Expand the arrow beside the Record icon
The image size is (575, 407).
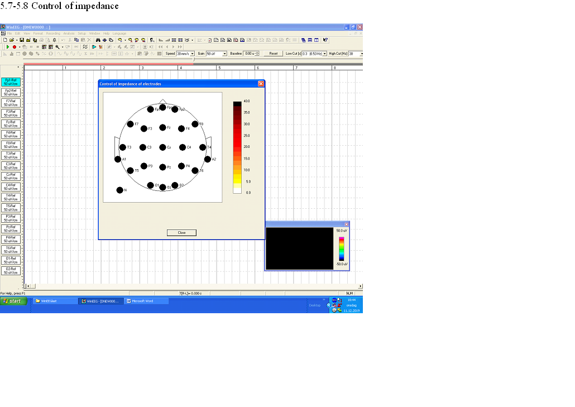pos(20,47)
